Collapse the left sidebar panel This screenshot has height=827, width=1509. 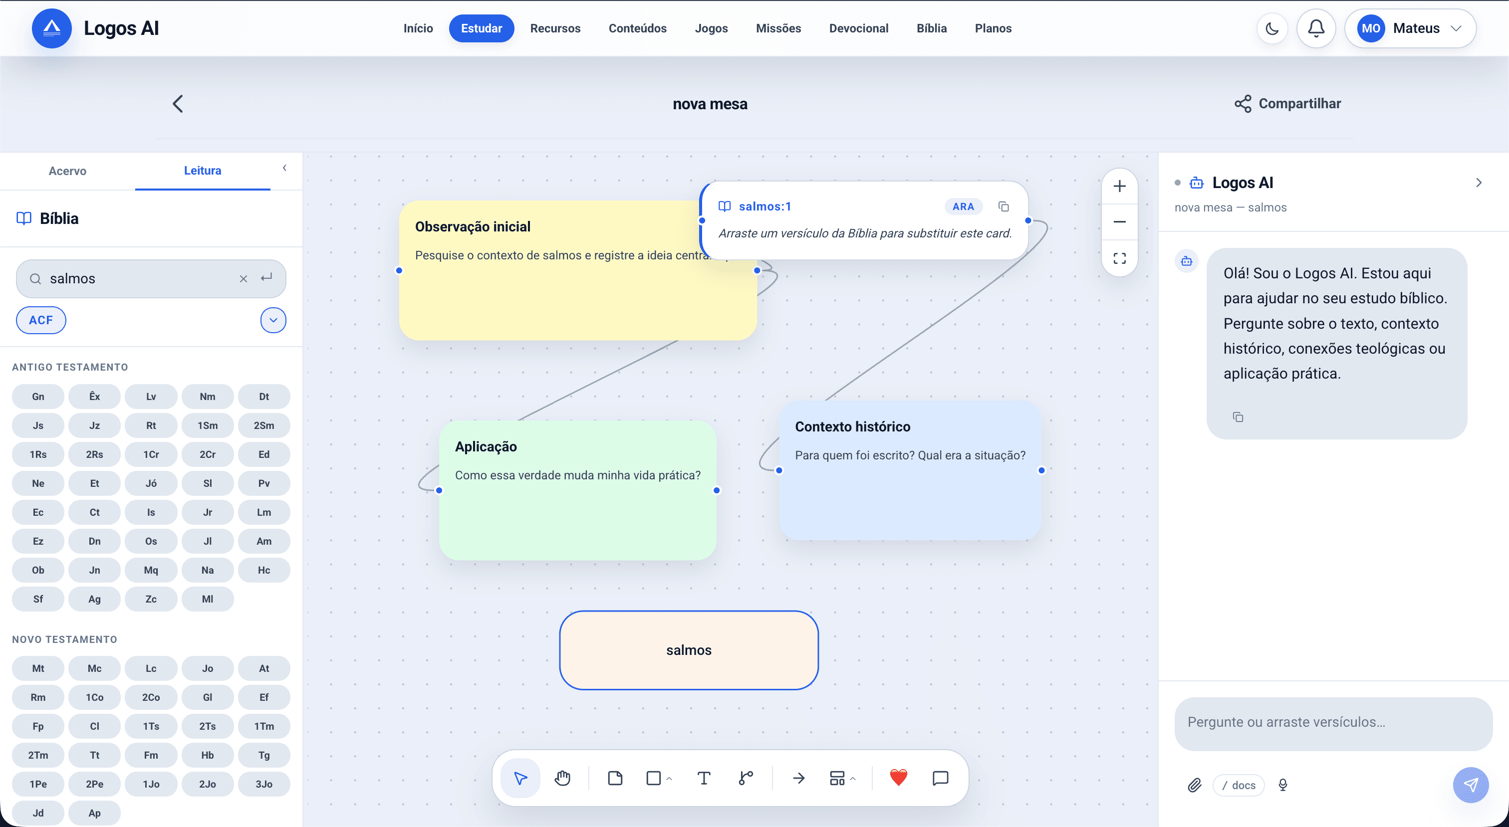(x=285, y=168)
